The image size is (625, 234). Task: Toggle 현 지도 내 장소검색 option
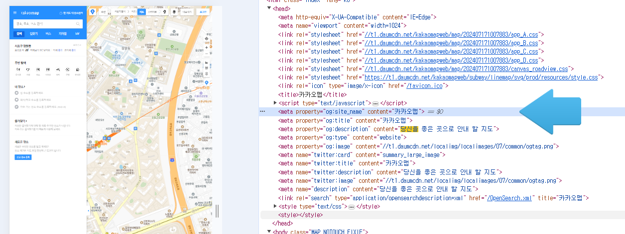pyautogui.click(x=71, y=13)
